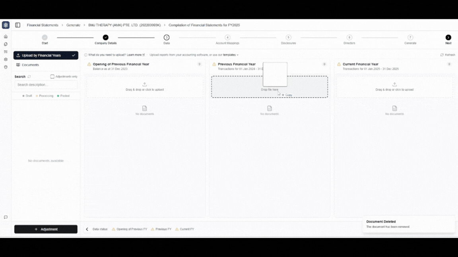The width and height of the screenshot is (458, 257).
Task: Click the shield icon in left sidebar
Action: click(x=6, y=67)
